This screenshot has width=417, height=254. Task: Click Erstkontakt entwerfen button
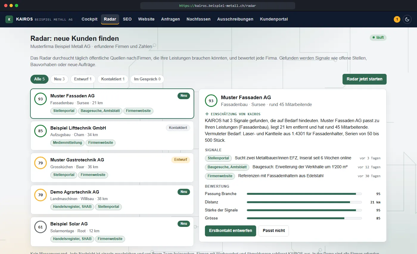231,231
